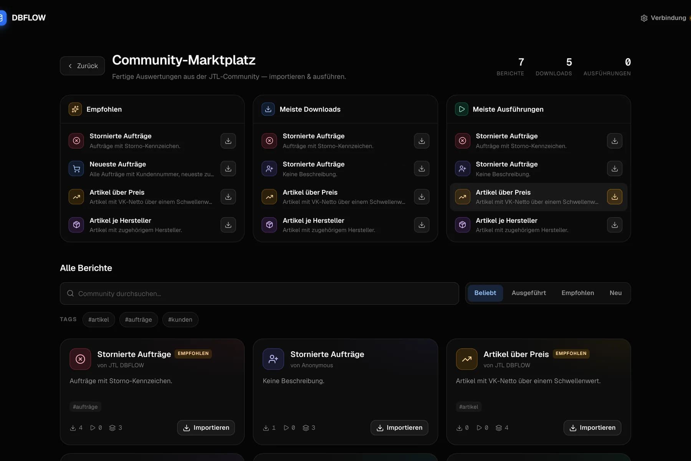Open Verbindung settings gear
This screenshot has height=461, width=691.
pos(644,18)
